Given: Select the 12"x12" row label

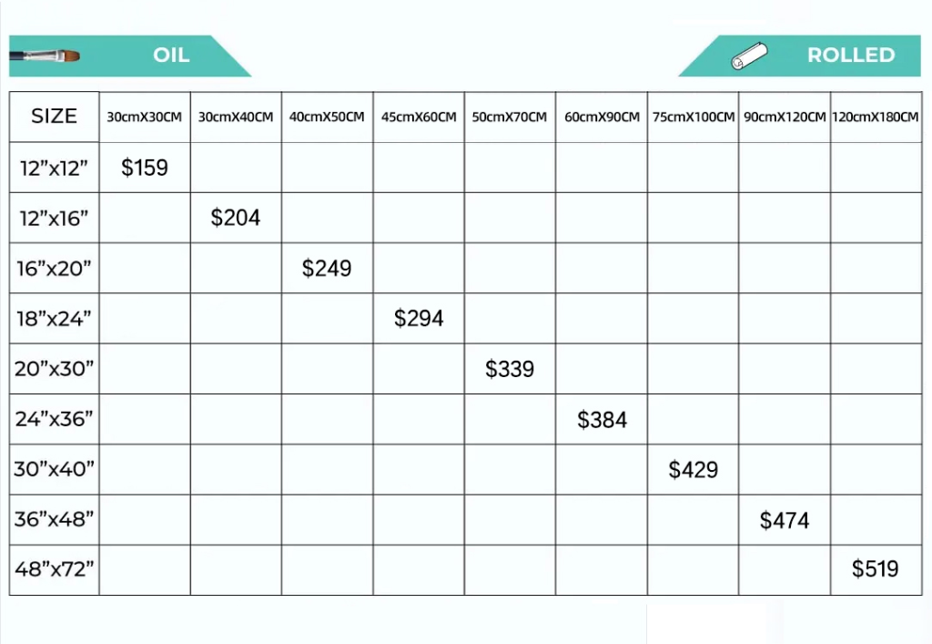Looking at the screenshot, I should pyautogui.click(x=55, y=168).
